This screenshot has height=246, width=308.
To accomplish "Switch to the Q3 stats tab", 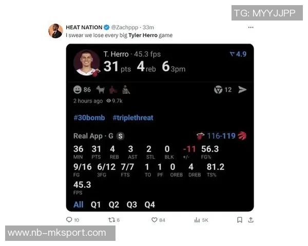I will [131, 204].
